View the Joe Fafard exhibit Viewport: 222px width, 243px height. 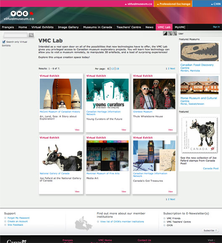tap(77, 191)
